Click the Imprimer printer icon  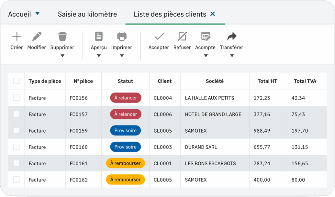point(122,36)
